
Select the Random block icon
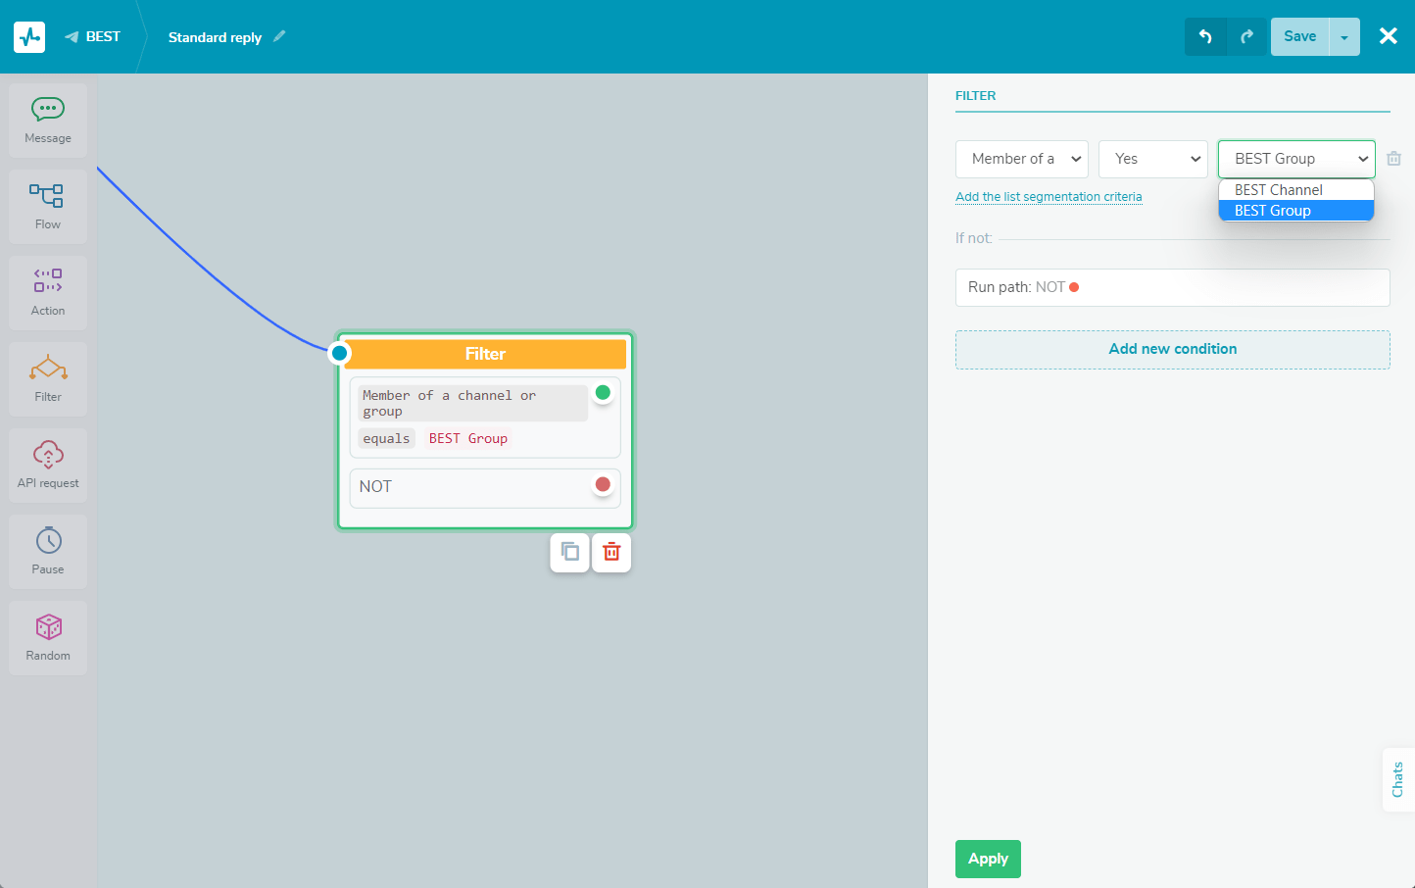(x=48, y=637)
